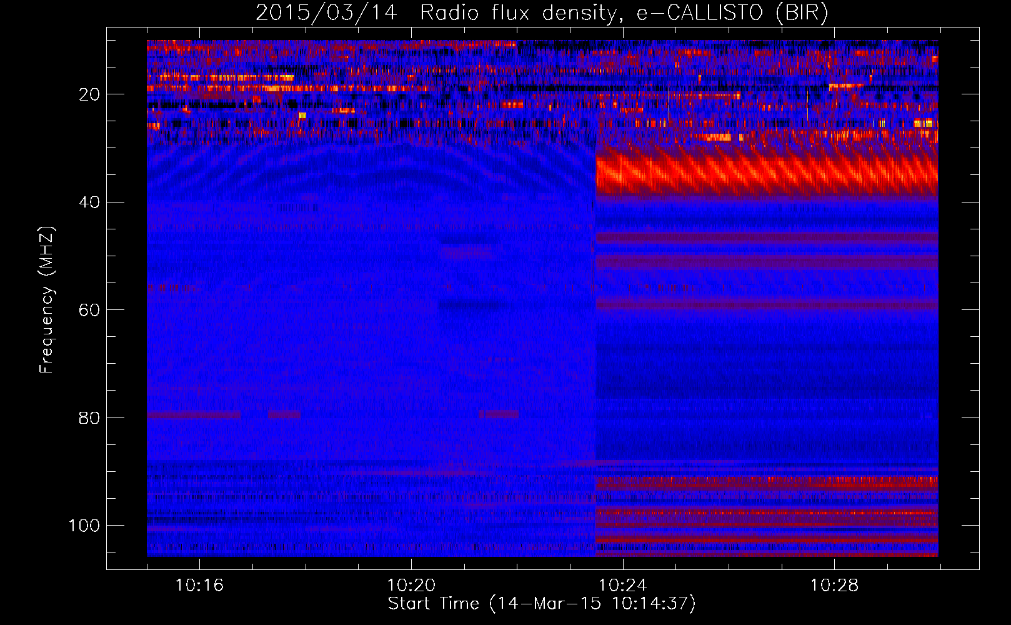Click the 'Start Time (14-Mar-15 10:14:37)' label
The width and height of the screenshot is (1011, 625).
pyautogui.click(x=542, y=604)
